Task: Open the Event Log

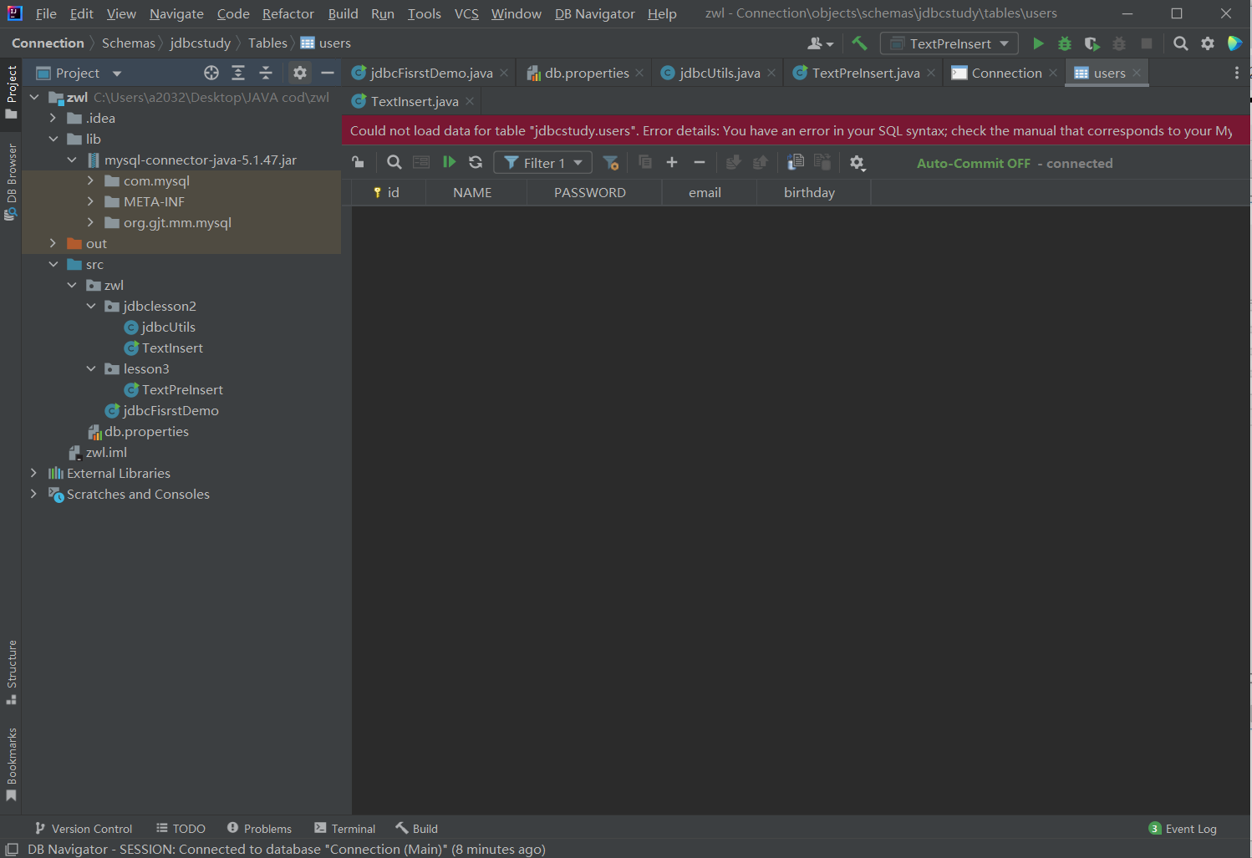Action: (x=1183, y=828)
